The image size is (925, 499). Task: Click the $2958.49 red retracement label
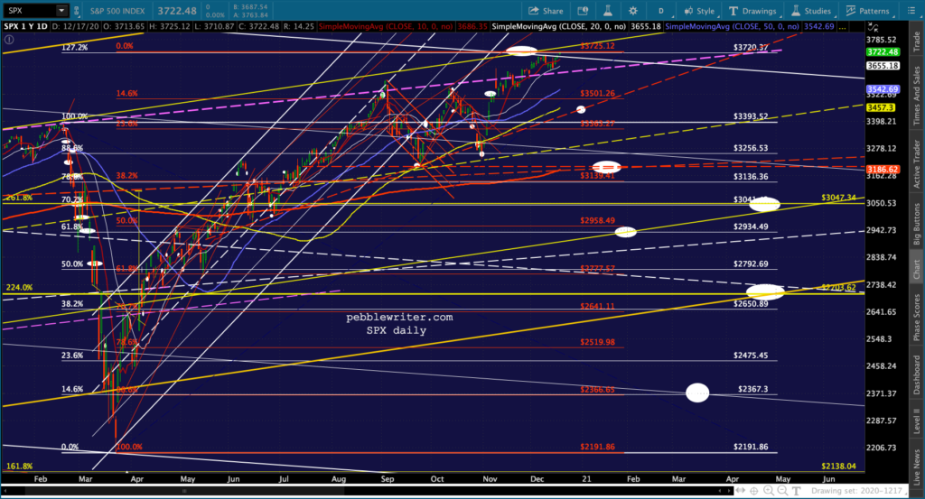coord(597,220)
